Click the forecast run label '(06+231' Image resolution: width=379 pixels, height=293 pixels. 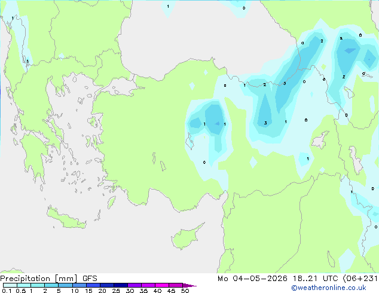click(x=360, y=279)
